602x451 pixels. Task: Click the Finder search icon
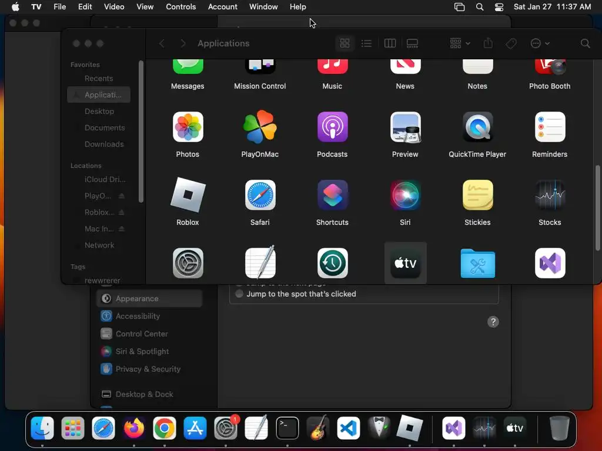tap(585, 43)
